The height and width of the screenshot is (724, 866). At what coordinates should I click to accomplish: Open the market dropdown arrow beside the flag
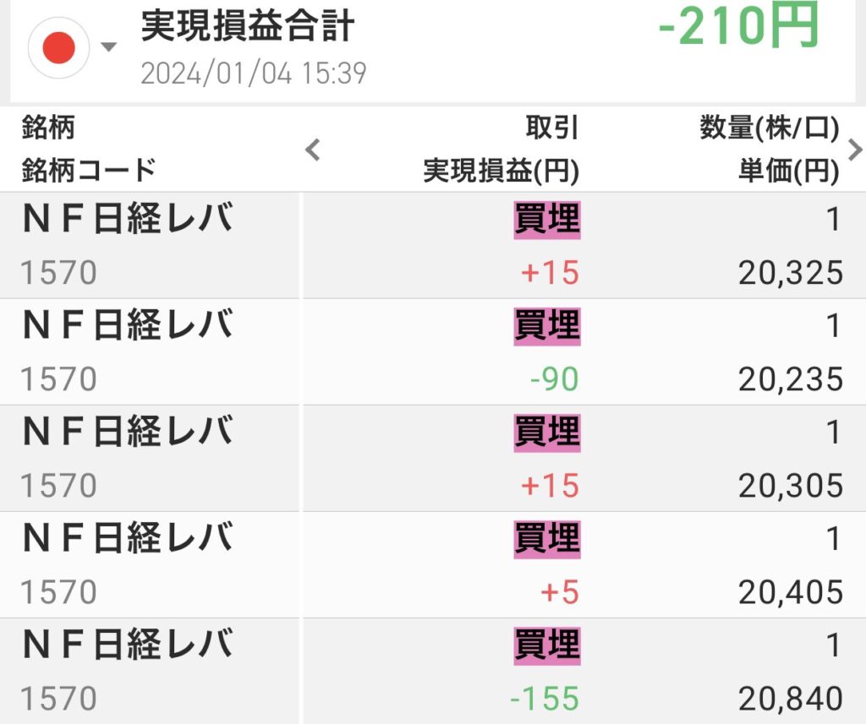(x=108, y=47)
